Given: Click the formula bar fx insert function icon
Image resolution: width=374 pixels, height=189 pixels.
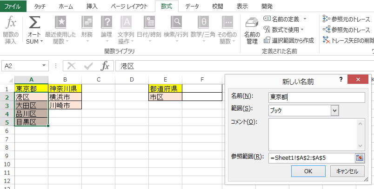Looking at the screenshot, I should [105, 66].
